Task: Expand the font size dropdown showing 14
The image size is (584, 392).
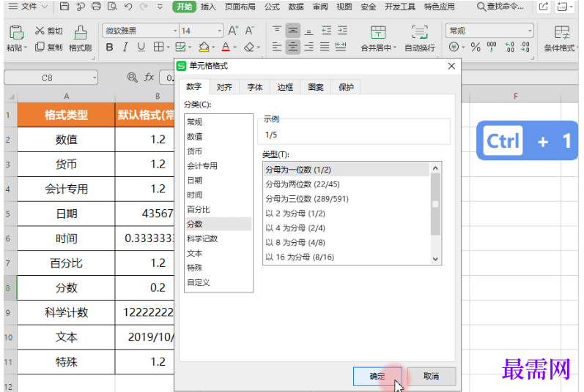Action: pyautogui.click(x=219, y=31)
